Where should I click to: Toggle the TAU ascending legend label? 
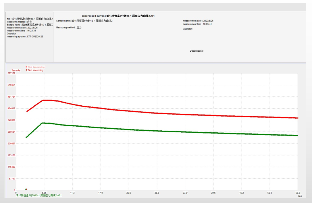click(35, 70)
